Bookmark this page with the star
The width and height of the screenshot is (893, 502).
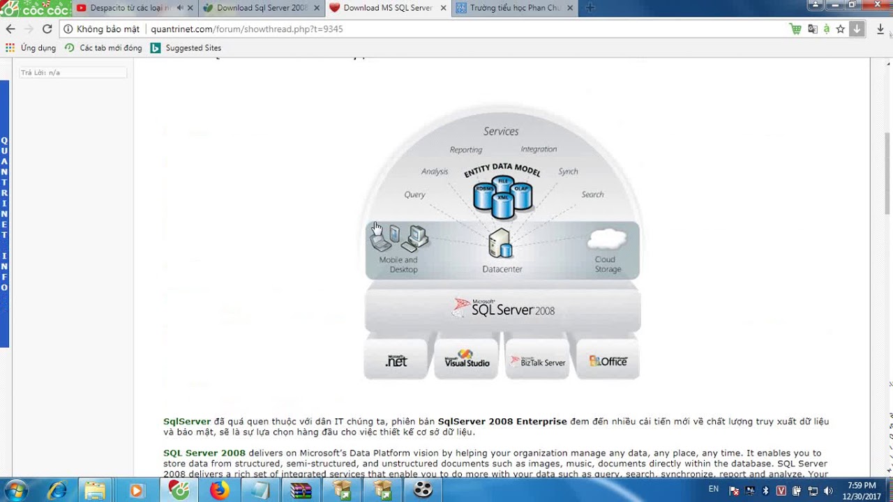coord(841,29)
